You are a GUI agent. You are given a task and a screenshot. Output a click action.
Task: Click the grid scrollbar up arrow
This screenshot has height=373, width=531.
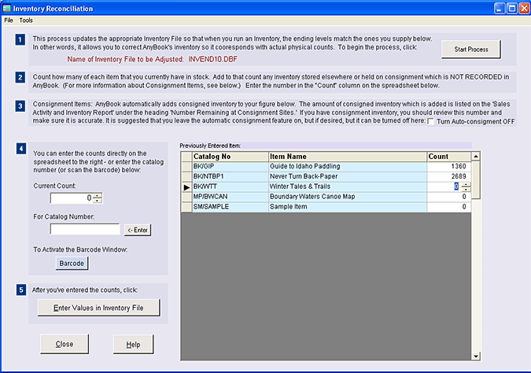[x=475, y=157]
